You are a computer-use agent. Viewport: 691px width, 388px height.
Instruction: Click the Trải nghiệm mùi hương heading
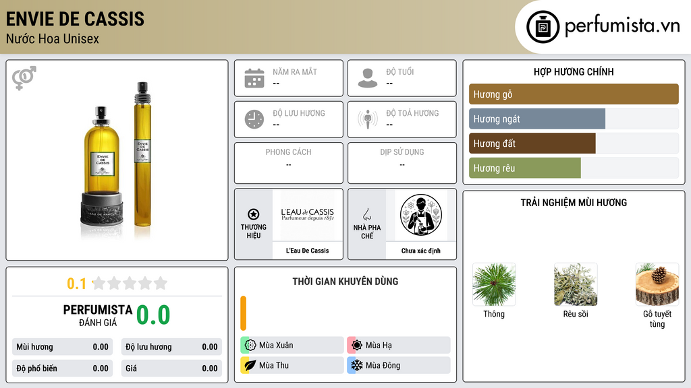pyautogui.click(x=574, y=203)
